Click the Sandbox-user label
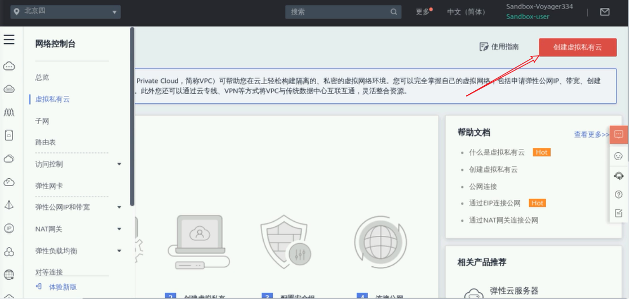 coord(528,17)
